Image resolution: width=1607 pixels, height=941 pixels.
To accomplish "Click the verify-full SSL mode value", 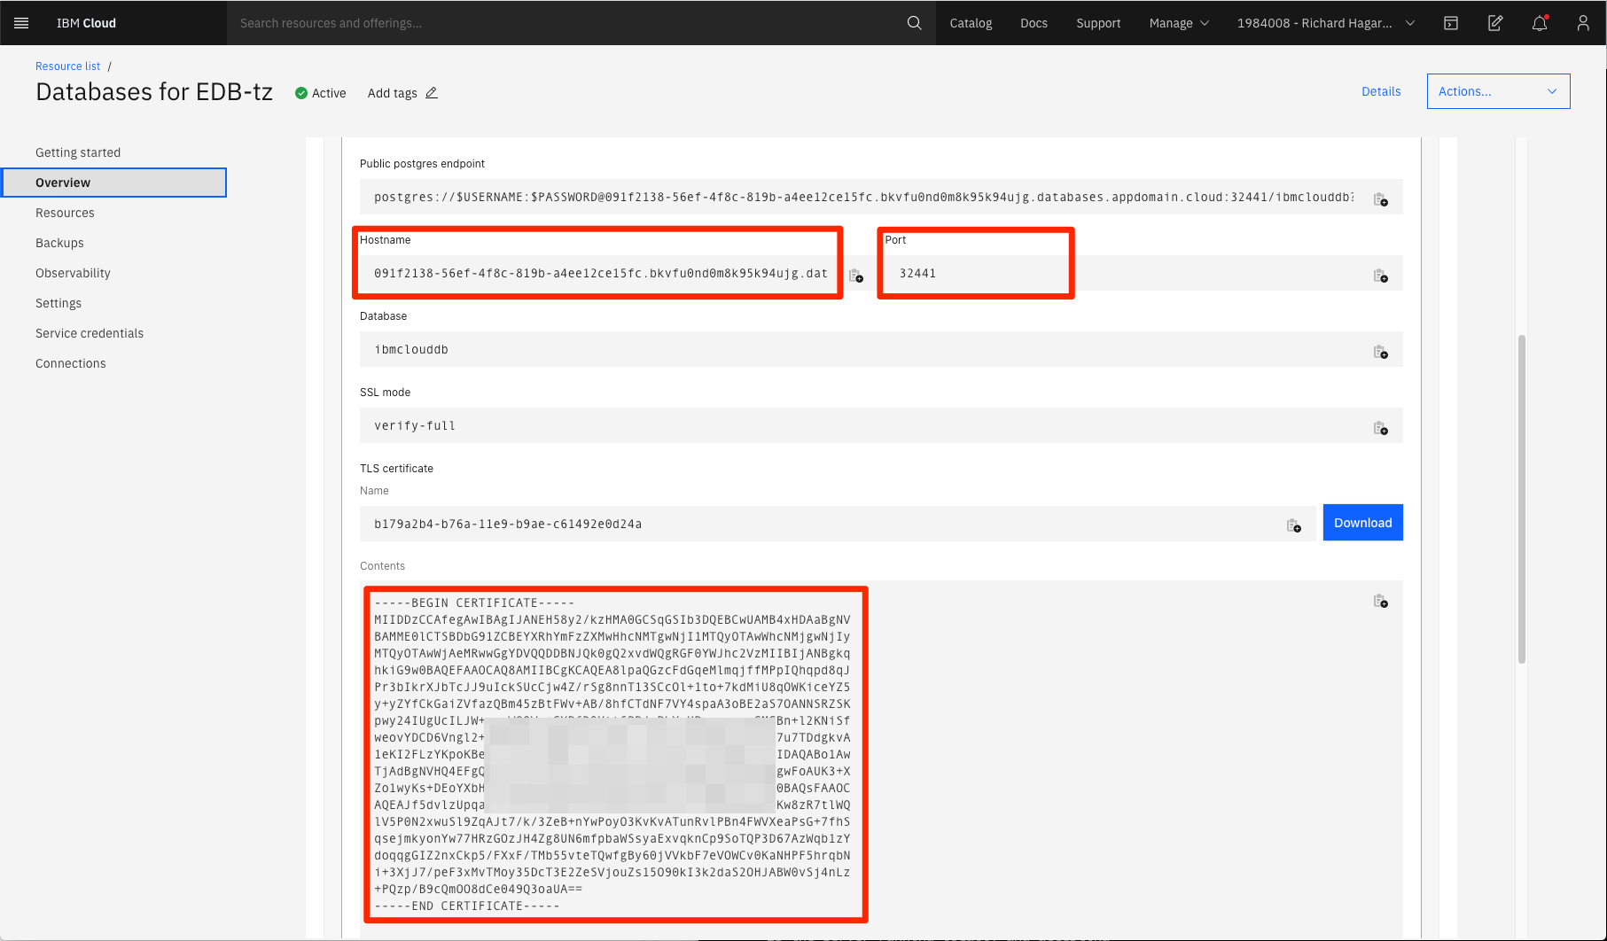I will pyautogui.click(x=415, y=425).
